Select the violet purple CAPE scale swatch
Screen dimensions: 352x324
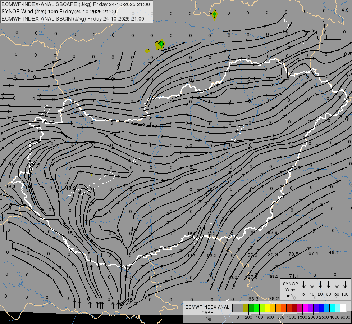click(x=311, y=308)
